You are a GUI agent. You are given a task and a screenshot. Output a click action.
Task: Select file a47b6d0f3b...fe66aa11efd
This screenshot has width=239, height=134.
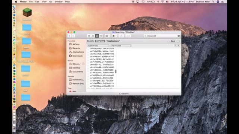(x=102, y=51)
